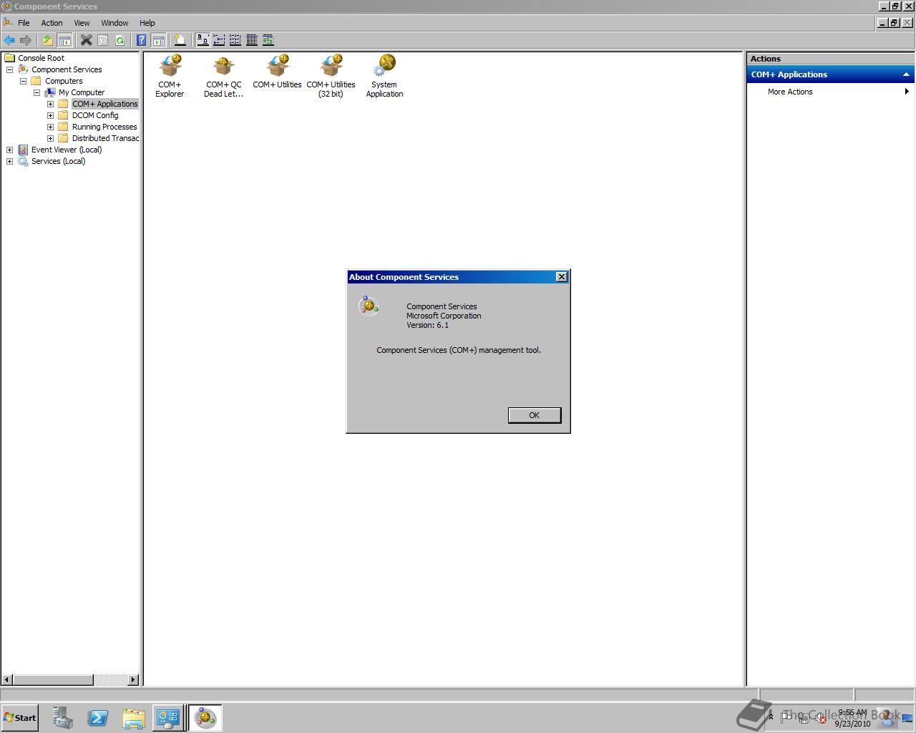Screen dimensions: 916x733
Task: Close the About Component Services dialog
Action: [562, 277]
